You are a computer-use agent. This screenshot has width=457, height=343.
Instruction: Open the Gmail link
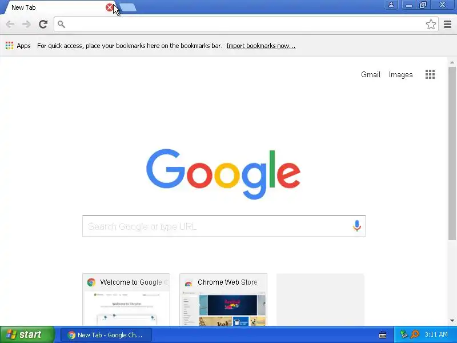370,75
